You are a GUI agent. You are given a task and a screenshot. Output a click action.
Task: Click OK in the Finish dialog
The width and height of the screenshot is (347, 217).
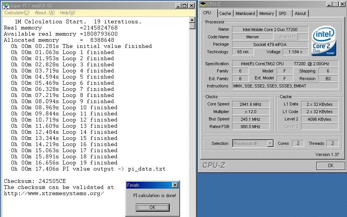pos(152,207)
